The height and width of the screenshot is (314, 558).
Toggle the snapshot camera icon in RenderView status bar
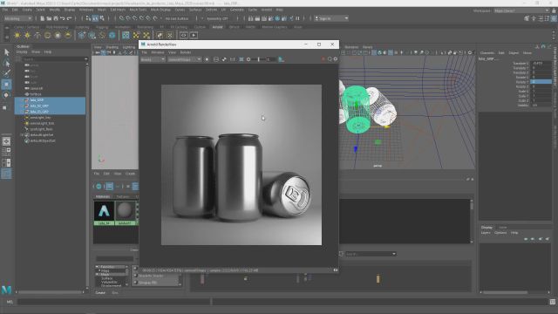335,270
